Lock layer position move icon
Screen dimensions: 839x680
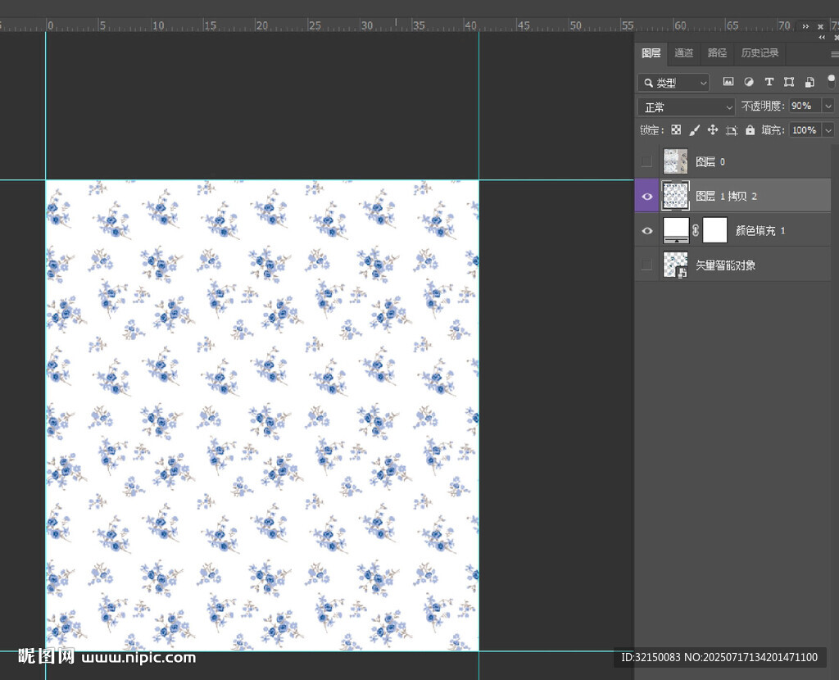pyautogui.click(x=712, y=130)
